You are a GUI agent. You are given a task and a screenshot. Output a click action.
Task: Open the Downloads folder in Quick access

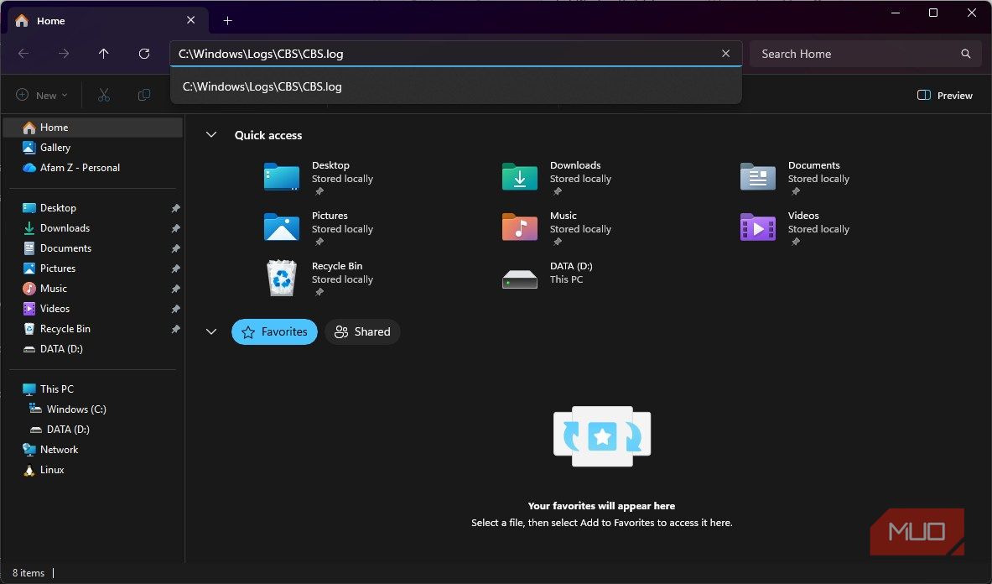557,177
